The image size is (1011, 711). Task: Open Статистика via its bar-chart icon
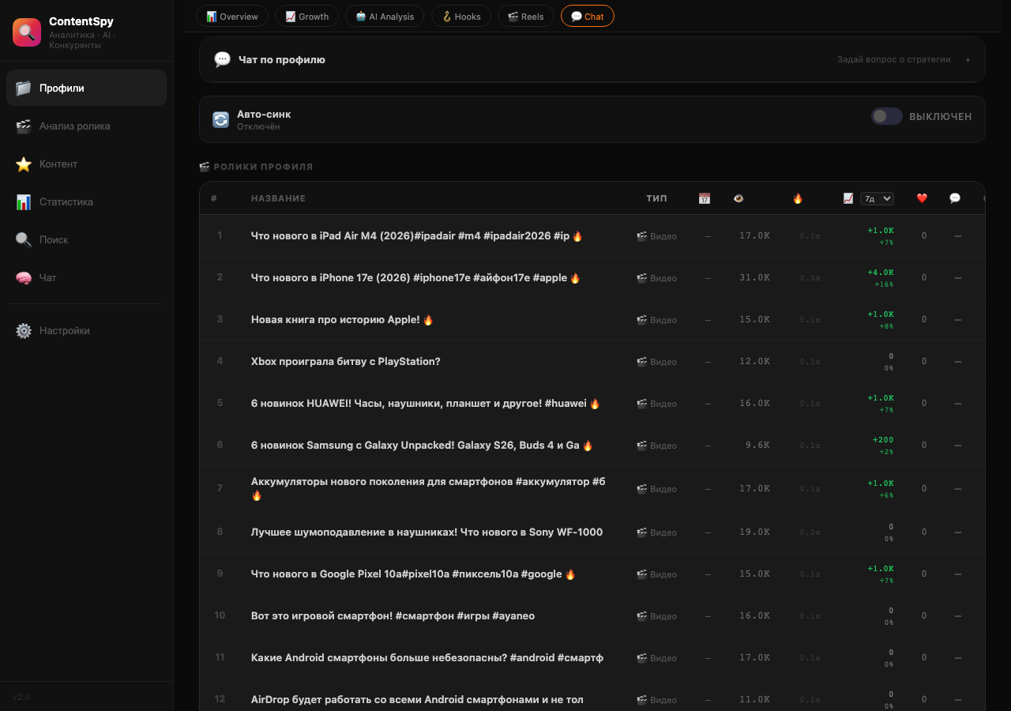click(23, 201)
